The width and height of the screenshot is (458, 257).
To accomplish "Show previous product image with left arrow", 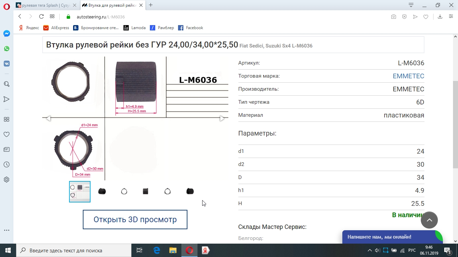I will 48,118.
